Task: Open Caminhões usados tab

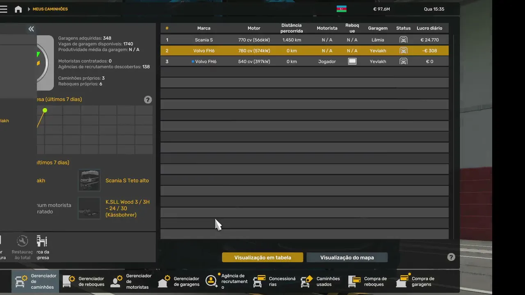Action: click(321, 281)
